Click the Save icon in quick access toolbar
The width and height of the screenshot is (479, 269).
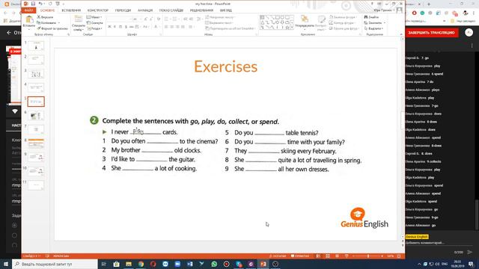33,4
